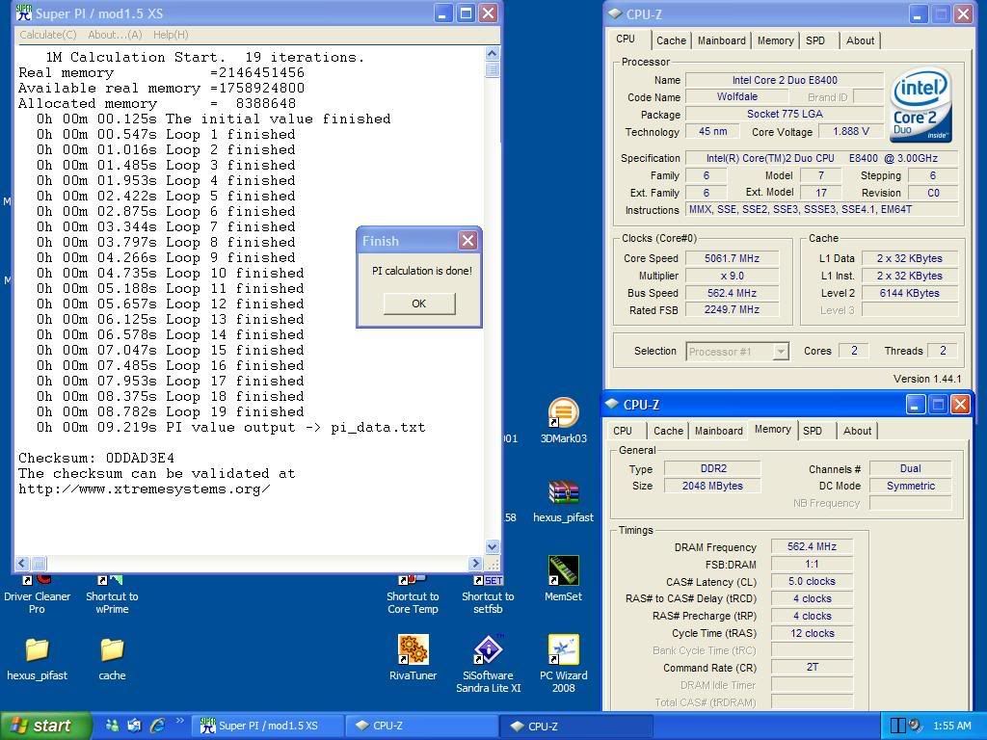Click the Core Voltage value 1.888 V
The image size is (987, 740).
850,131
